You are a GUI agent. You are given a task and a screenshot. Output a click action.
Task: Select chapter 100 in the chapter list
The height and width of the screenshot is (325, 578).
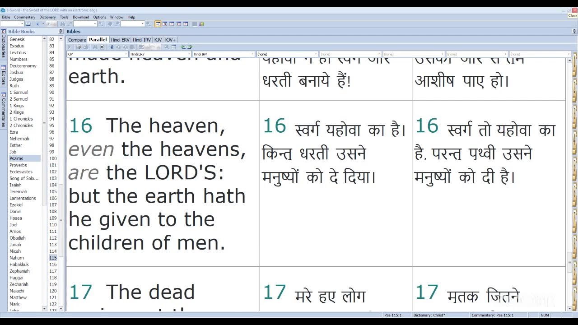click(53, 158)
